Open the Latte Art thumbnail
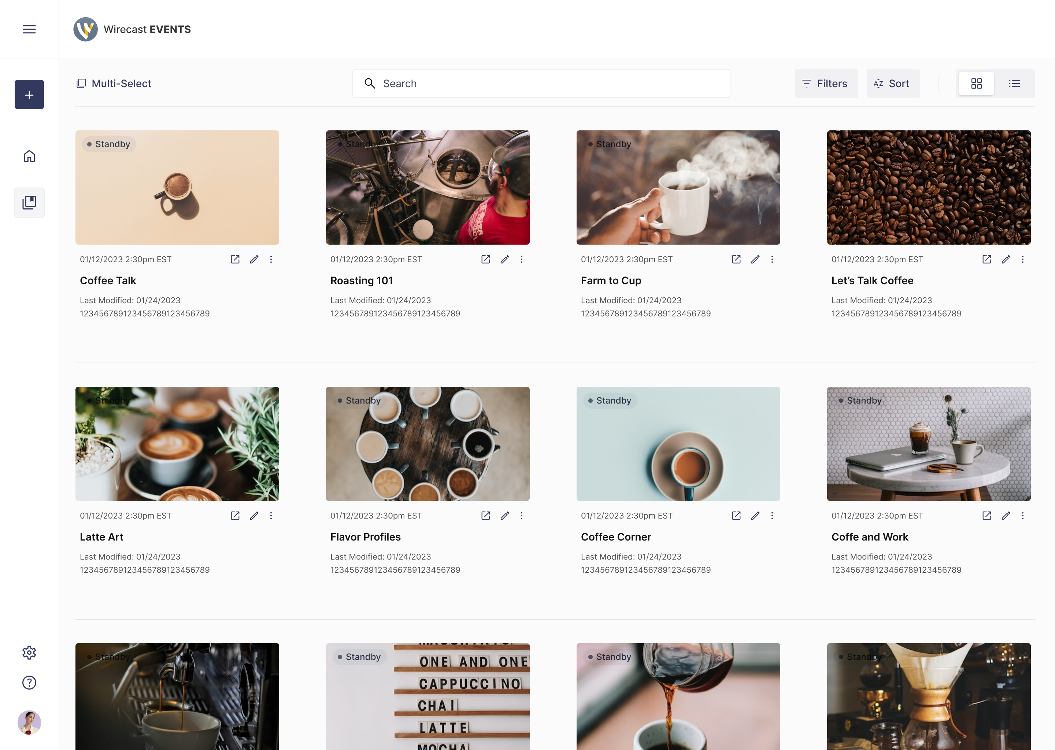 point(177,444)
